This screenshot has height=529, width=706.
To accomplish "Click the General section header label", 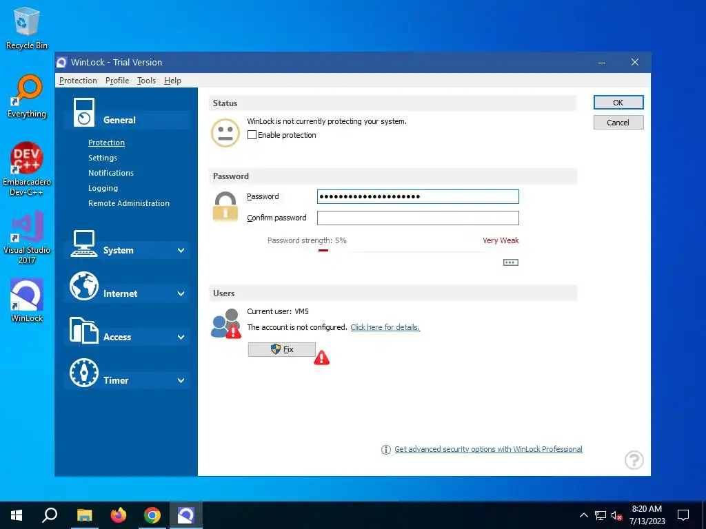I will click(x=119, y=120).
